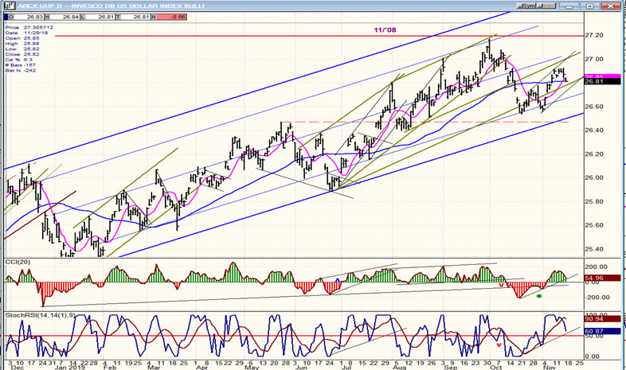Click the -200.00 CCI scale label
The image size is (626, 370).
[597, 298]
